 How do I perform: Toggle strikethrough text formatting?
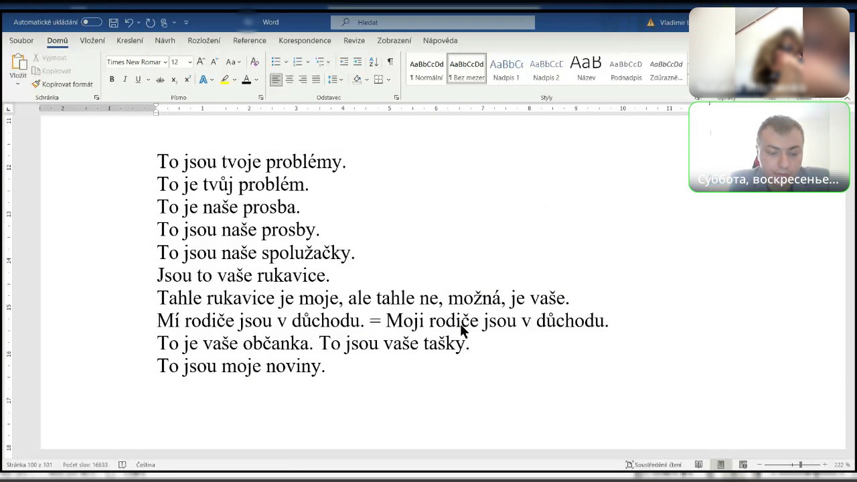160,80
